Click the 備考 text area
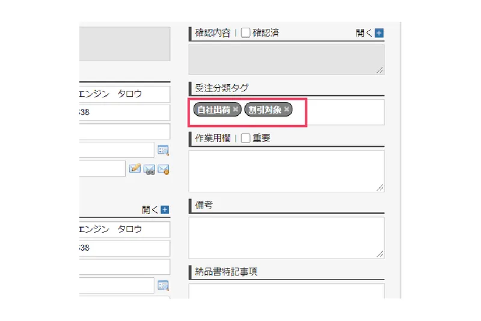481x321 pixels. 287,238
